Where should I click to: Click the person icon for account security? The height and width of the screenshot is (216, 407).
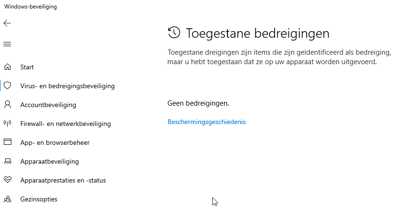pos(8,104)
